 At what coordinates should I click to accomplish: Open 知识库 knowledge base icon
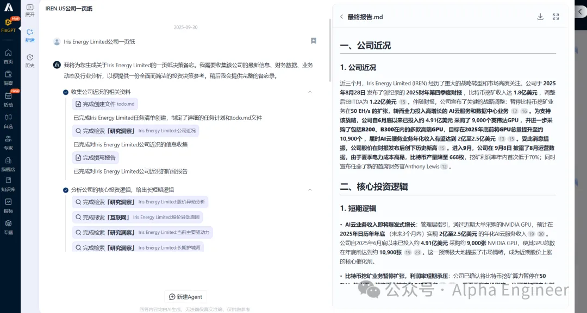coord(9,183)
